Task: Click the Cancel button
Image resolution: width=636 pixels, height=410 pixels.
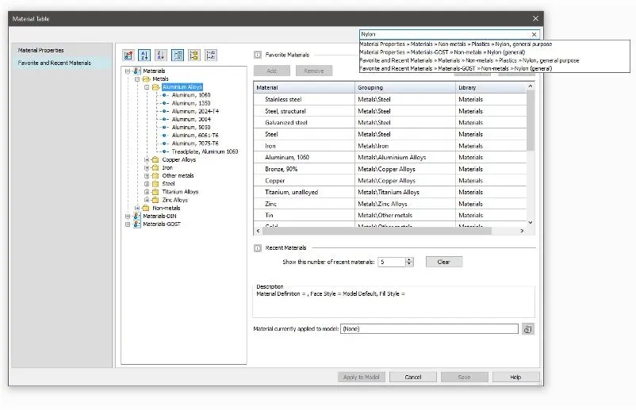Action: click(412, 377)
